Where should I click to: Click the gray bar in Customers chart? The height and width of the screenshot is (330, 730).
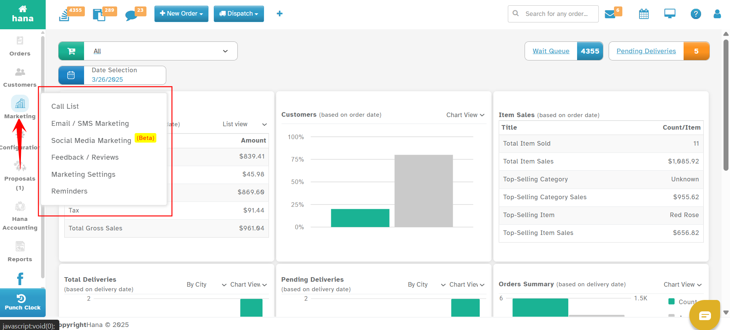[x=423, y=191]
